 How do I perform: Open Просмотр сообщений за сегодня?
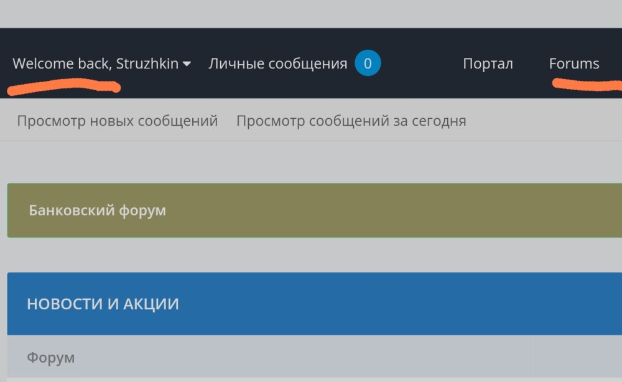(x=351, y=121)
